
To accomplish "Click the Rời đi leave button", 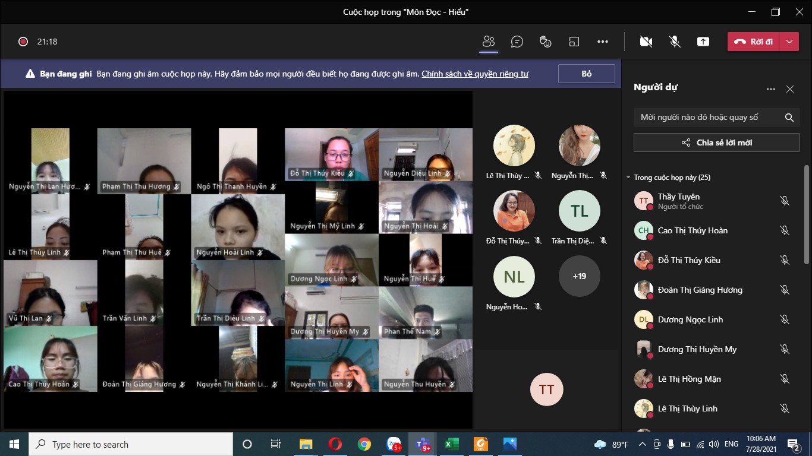I will click(x=754, y=42).
